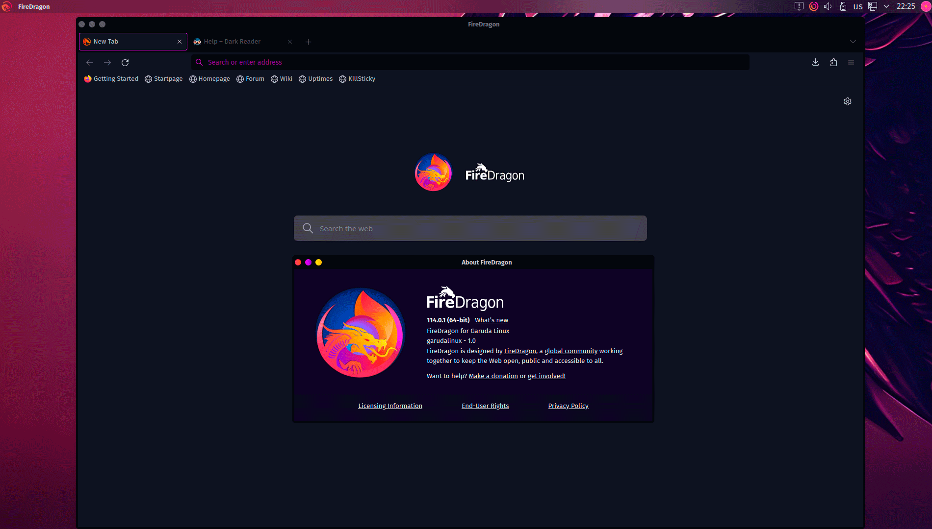Image resolution: width=932 pixels, height=529 pixels.
Task: Expand the list all tabs dropdown
Action: 853,42
